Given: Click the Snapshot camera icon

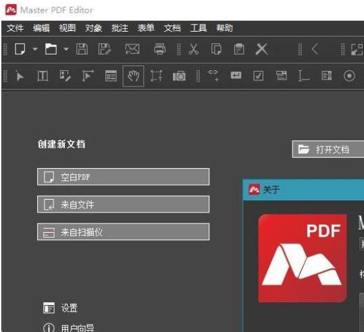Looking at the screenshot, I should (x=179, y=76).
